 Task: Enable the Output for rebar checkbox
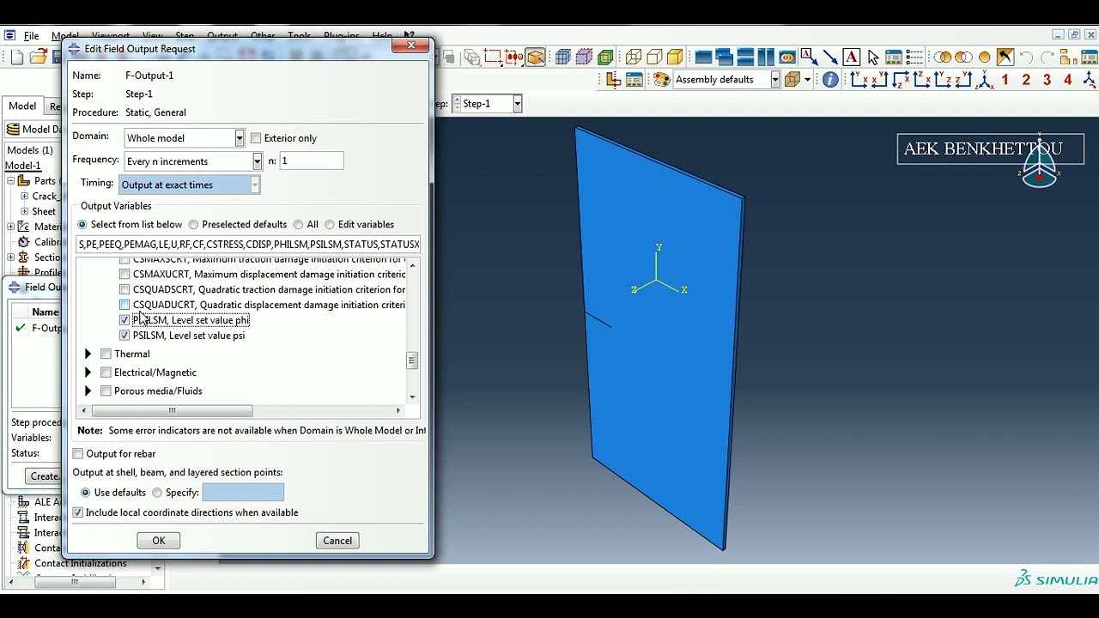(x=78, y=454)
